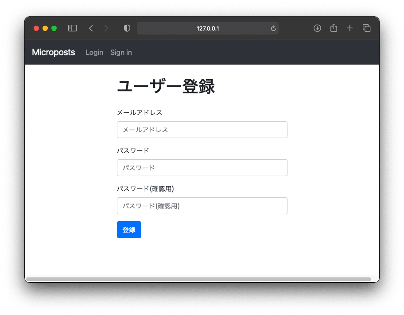Image resolution: width=404 pixels, height=315 pixels.
Task: Click the ユーザー登録 heading
Action: click(x=166, y=86)
